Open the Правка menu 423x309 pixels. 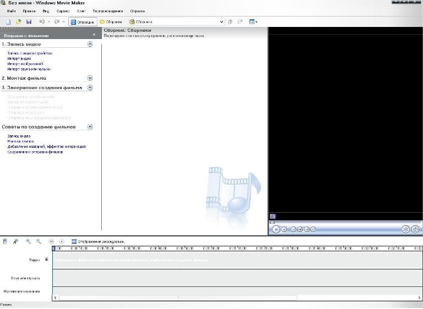click(29, 11)
